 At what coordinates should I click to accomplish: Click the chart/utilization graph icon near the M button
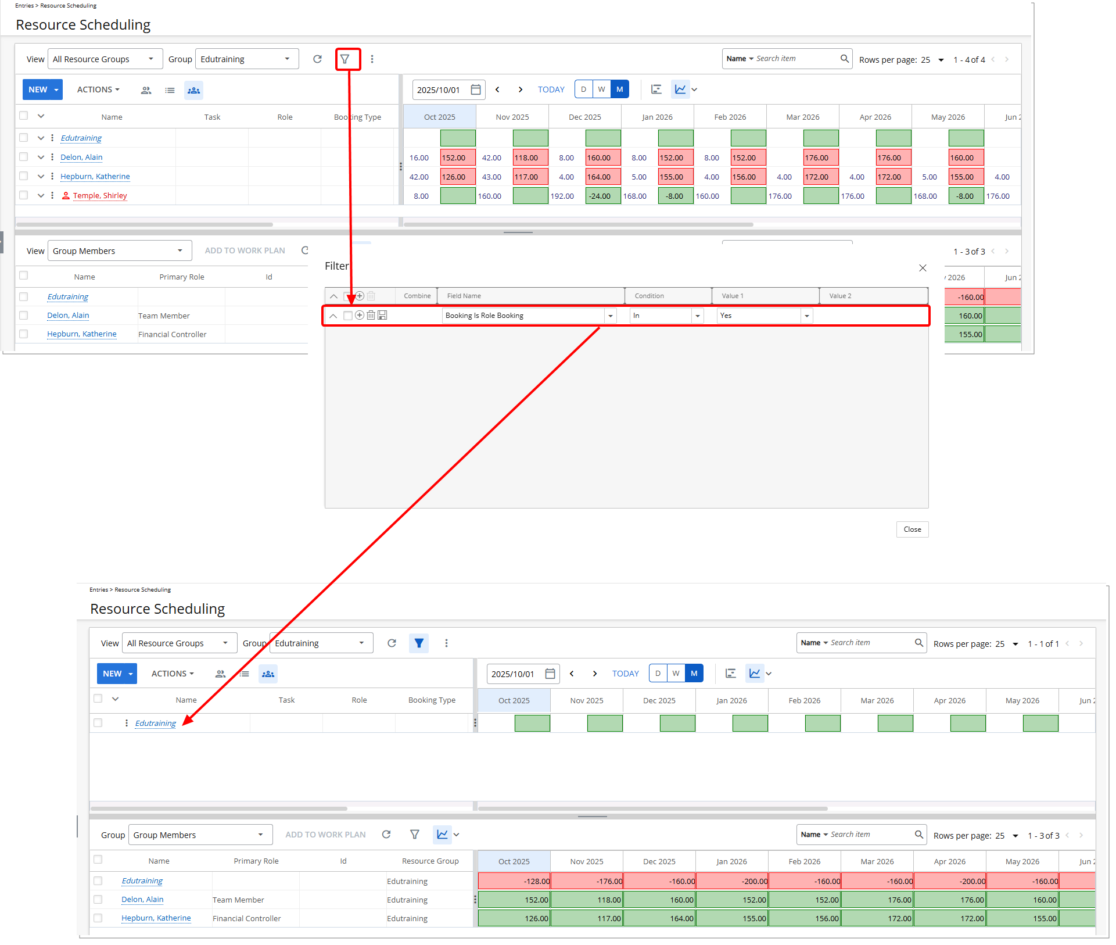(x=680, y=89)
